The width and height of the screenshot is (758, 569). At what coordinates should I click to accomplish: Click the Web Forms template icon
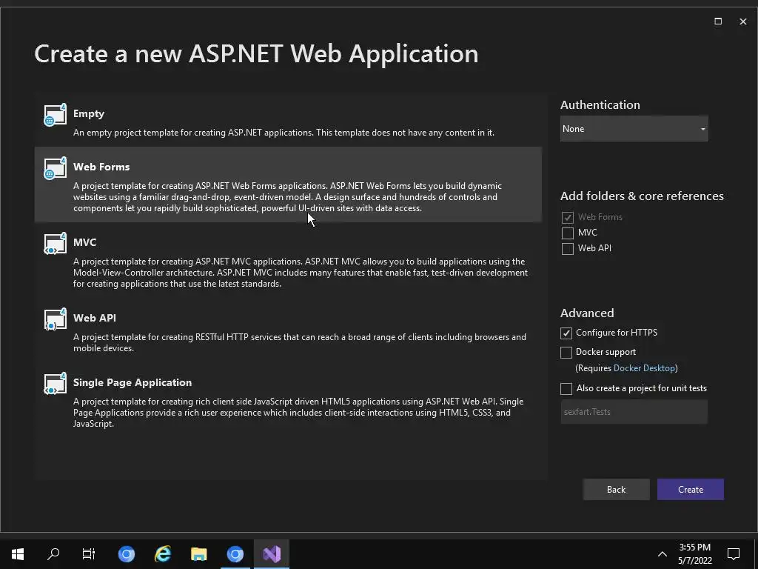55,168
